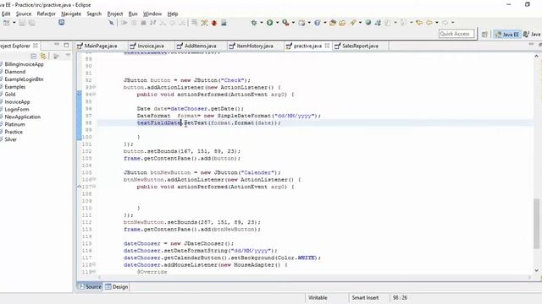Switch to the ItemHistory.java tab
The image size is (542, 304).
255,46
